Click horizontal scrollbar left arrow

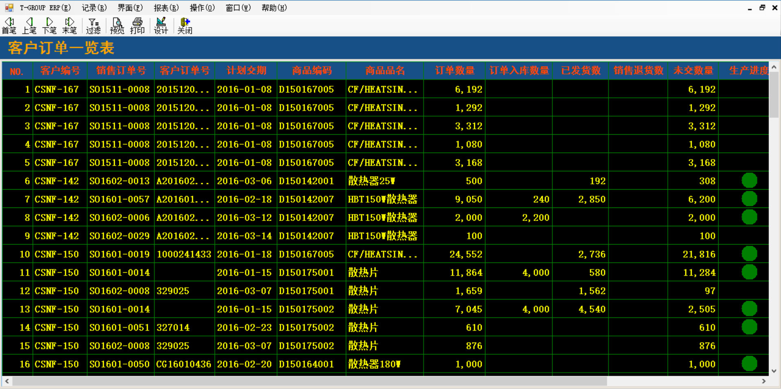(x=7, y=381)
